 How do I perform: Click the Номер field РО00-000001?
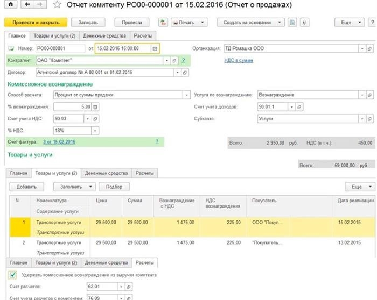pos(60,48)
